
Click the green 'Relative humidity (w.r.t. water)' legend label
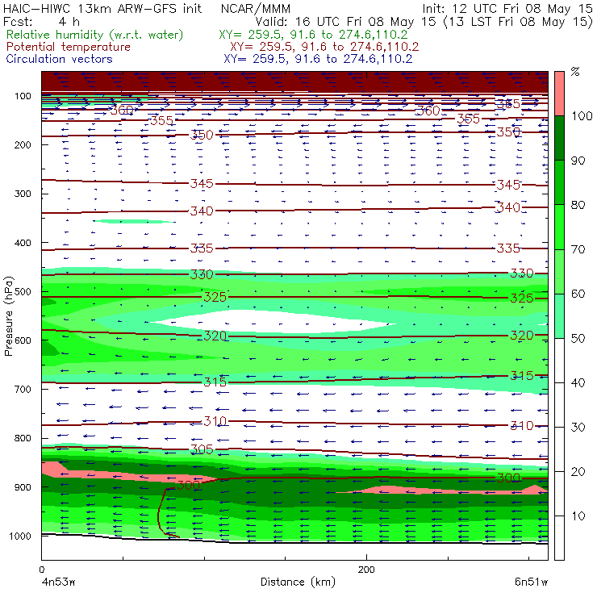click(x=95, y=35)
